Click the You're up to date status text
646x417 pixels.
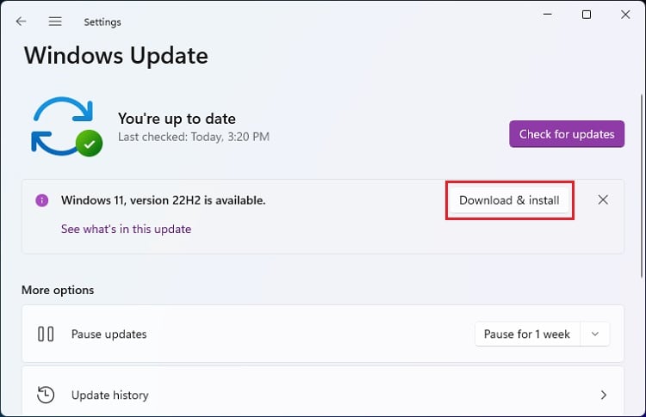coord(177,119)
